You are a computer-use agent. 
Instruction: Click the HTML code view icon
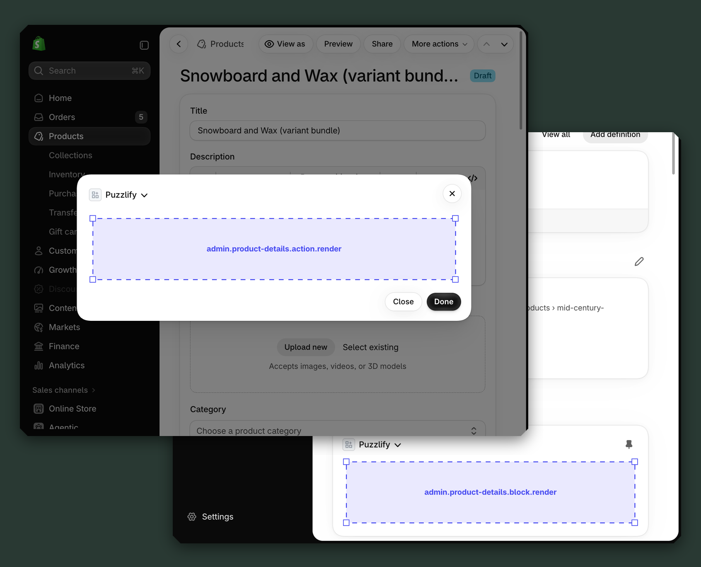tap(473, 178)
